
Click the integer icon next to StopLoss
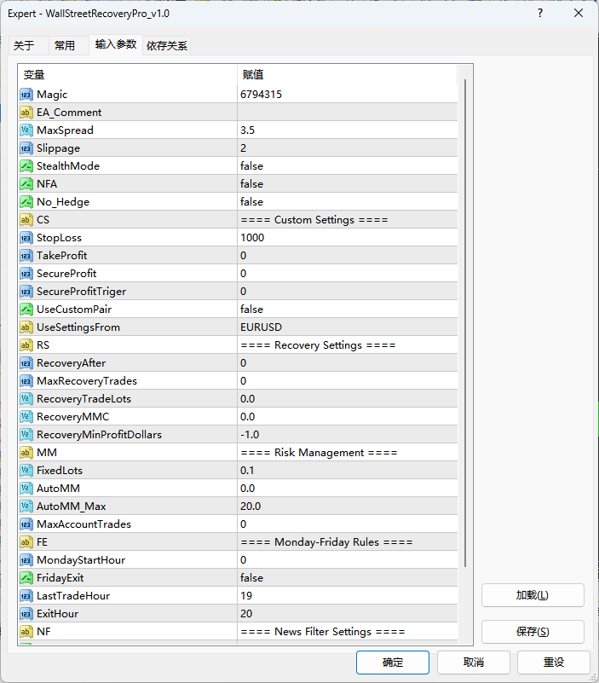point(26,238)
